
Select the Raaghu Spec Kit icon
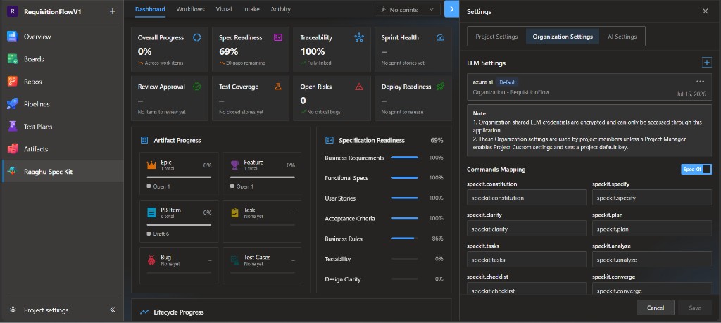click(13, 172)
